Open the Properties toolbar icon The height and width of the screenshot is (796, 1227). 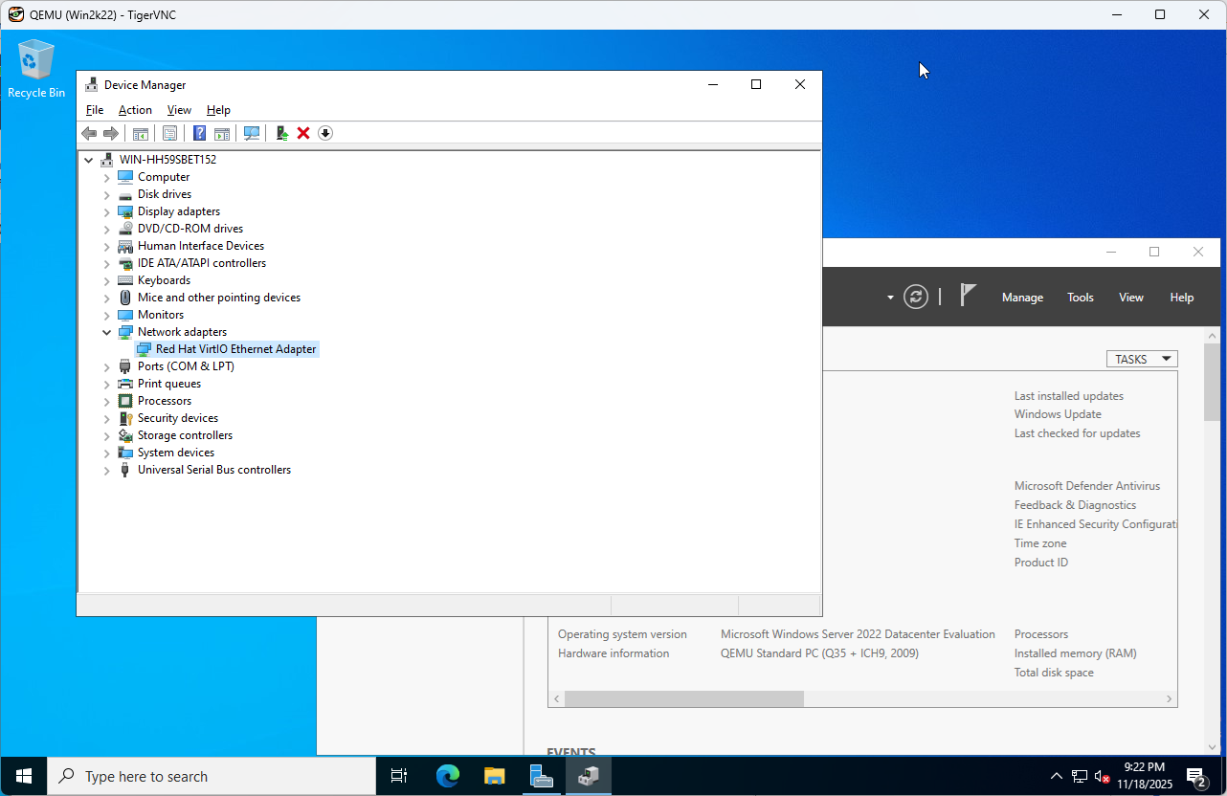tap(169, 133)
